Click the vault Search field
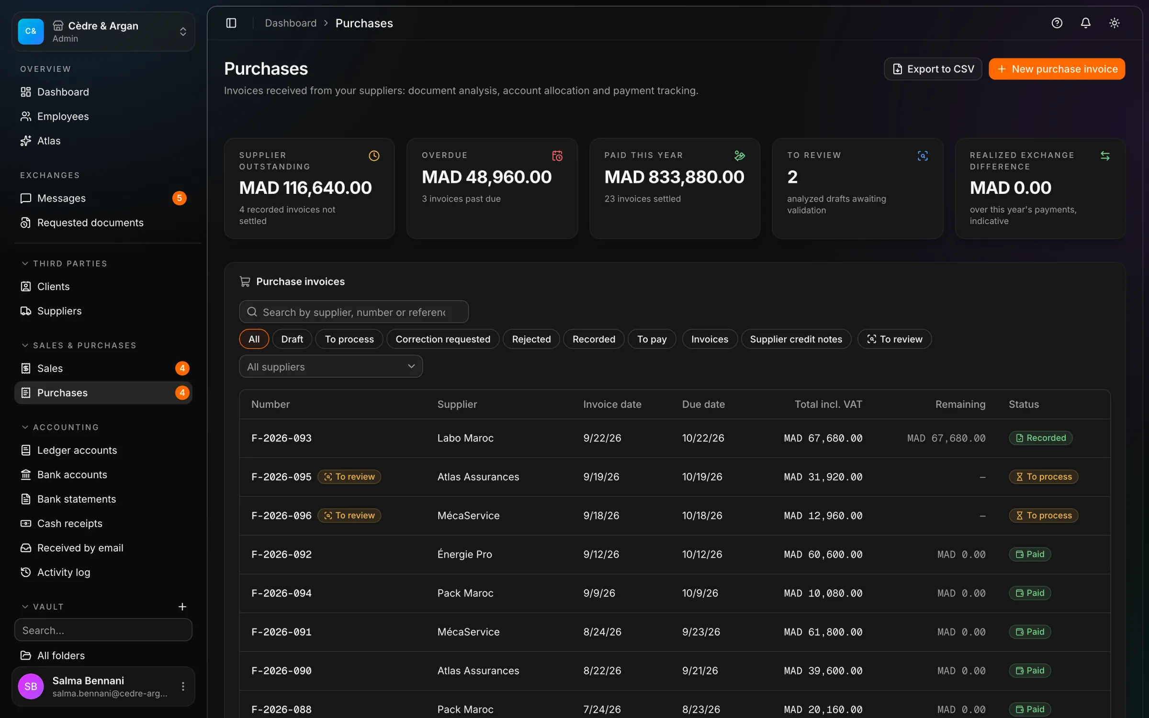This screenshot has width=1149, height=718. tap(103, 630)
